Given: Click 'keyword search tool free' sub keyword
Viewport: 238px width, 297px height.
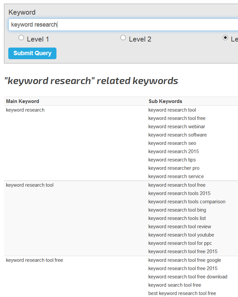Looking at the screenshot, I should click(x=175, y=285).
